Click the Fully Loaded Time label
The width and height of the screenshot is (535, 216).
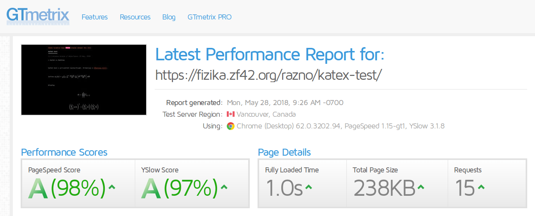[292, 170]
